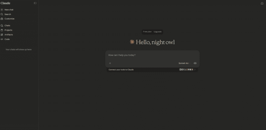Click the Projects folder icon
266x130 pixels.
click(2, 30)
